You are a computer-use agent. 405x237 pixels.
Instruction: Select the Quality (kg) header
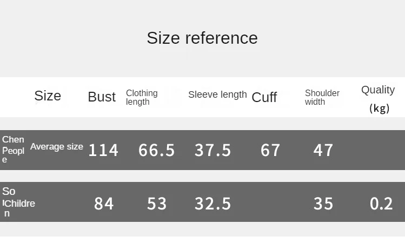click(x=378, y=98)
